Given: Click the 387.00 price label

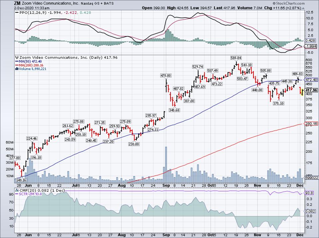Looking at the screenshot, I should click(x=189, y=101).
